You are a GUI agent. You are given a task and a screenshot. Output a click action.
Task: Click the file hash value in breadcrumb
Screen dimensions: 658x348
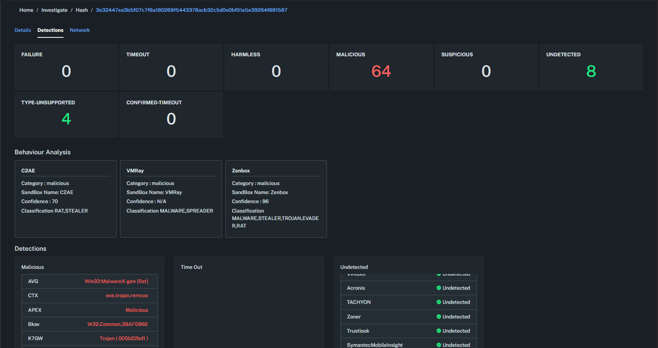click(191, 10)
